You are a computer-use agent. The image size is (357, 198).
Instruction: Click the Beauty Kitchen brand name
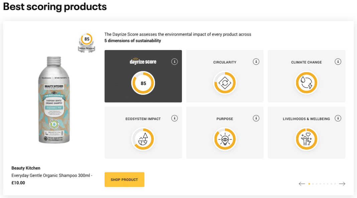coord(26,168)
